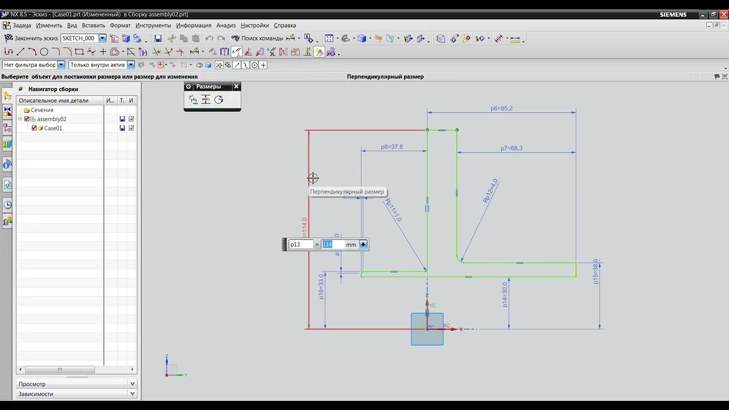Select the Studio Spline tool
729x410 pixels.
[x=91, y=52]
